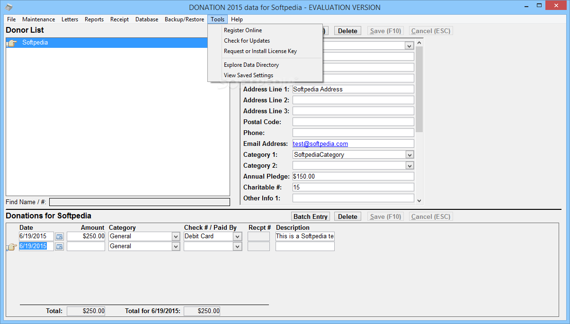Viewport: 570px width, 324px height.
Task: Click the Postal Code field
Action: [353, 122]
